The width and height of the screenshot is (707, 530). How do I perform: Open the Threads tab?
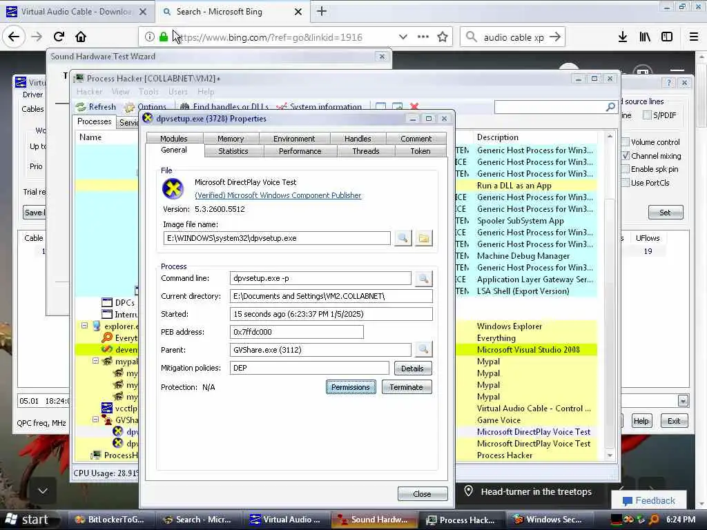coord(366,151)
